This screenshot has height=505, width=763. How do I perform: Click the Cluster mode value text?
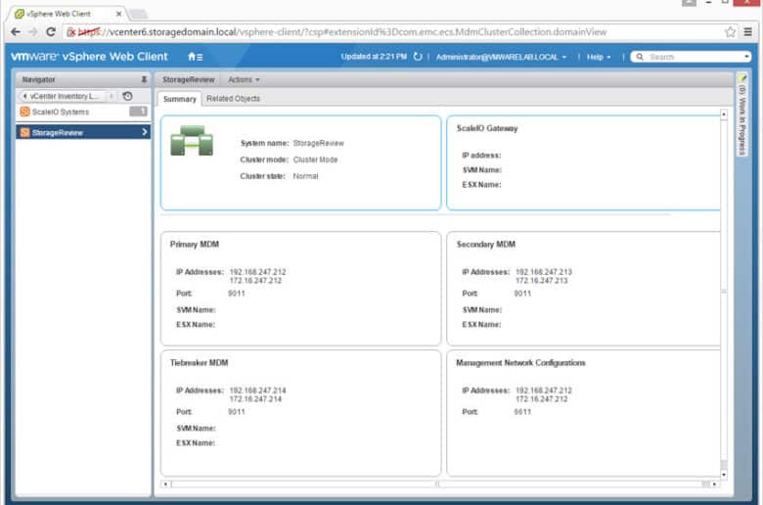click(315, 160)
